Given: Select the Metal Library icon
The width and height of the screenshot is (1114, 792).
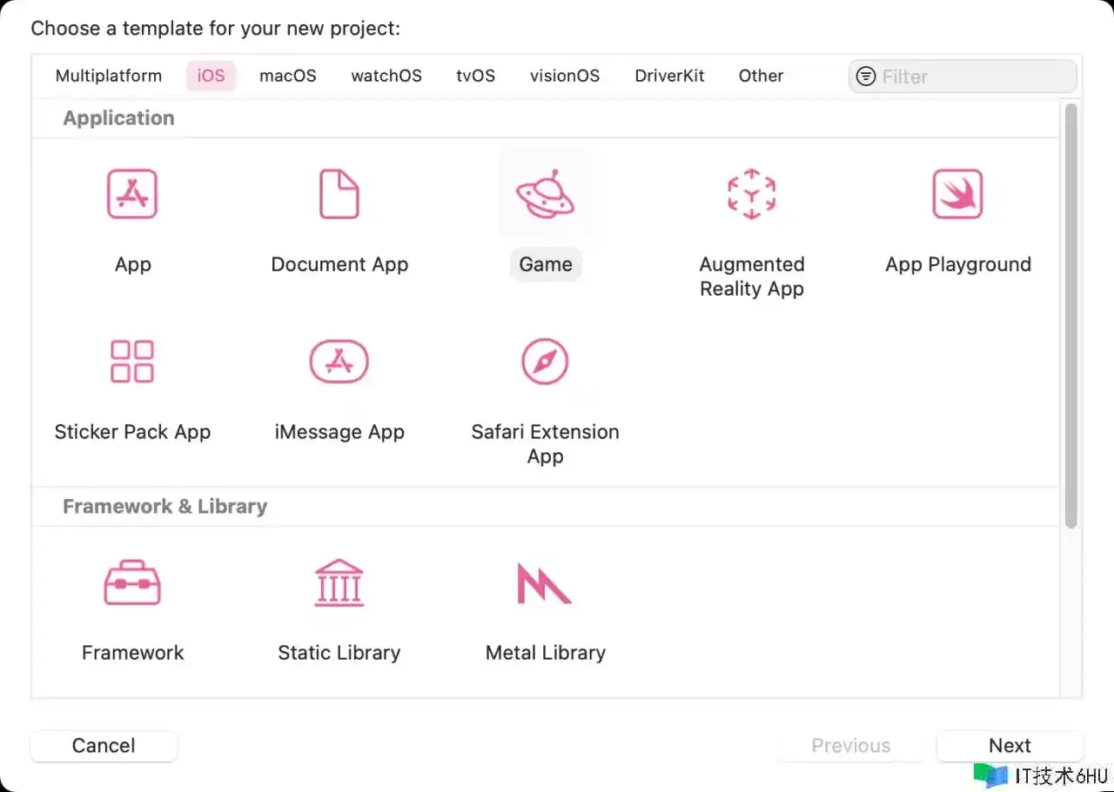Looking at the screenshot, I should click(x=544, y=582).
